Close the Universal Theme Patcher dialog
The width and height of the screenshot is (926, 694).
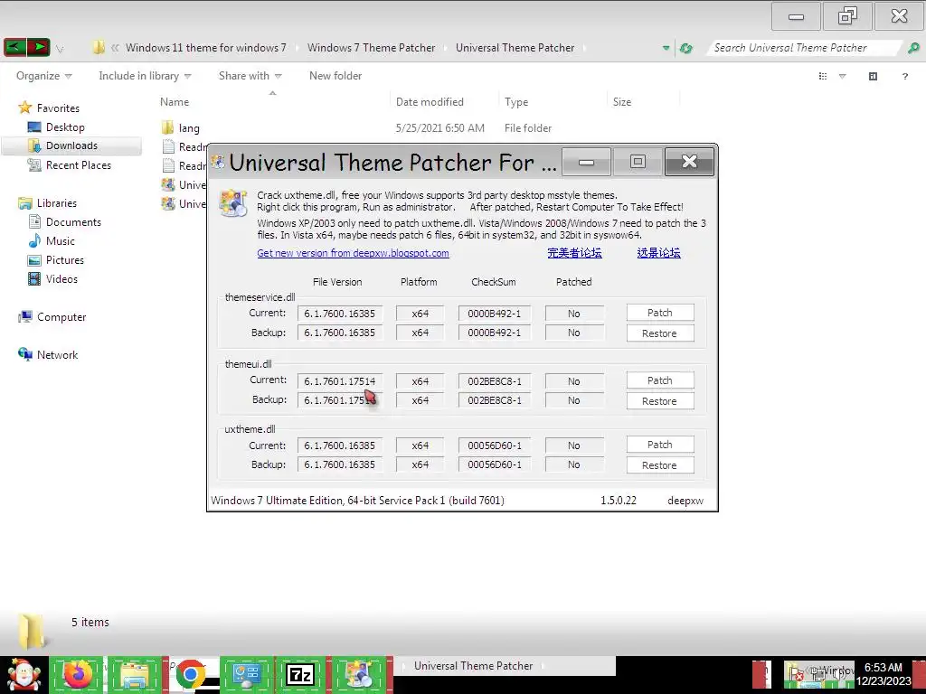tap(689, 162)
